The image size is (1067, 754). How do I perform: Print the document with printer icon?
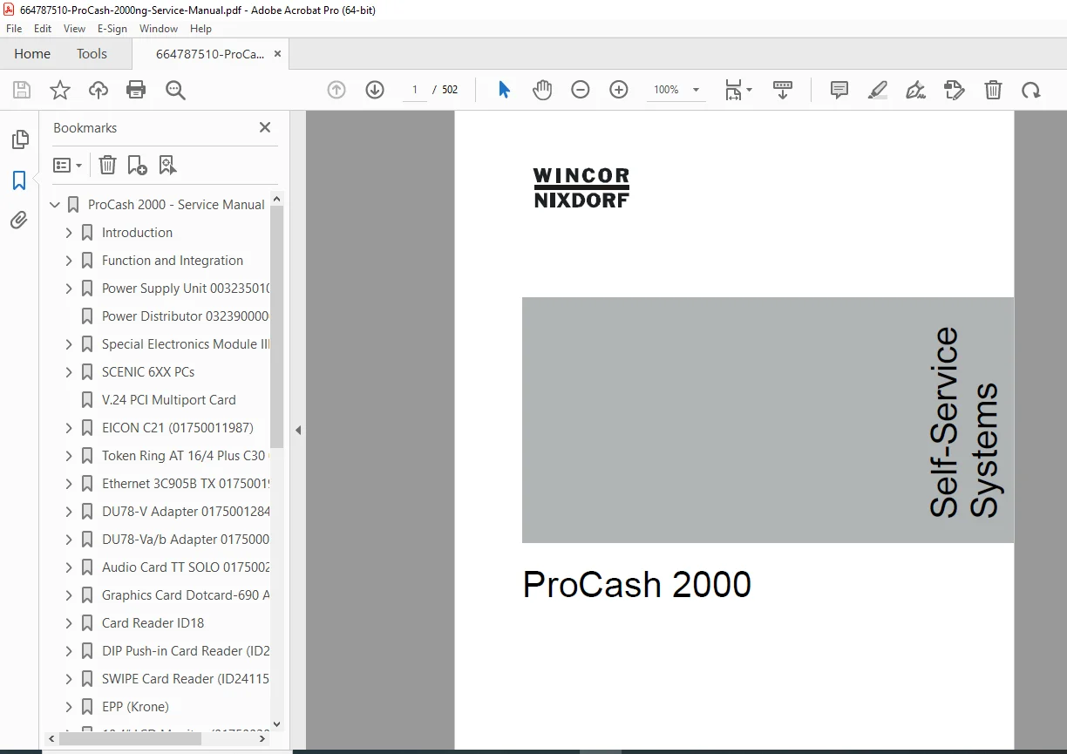(x=136, y=90)
